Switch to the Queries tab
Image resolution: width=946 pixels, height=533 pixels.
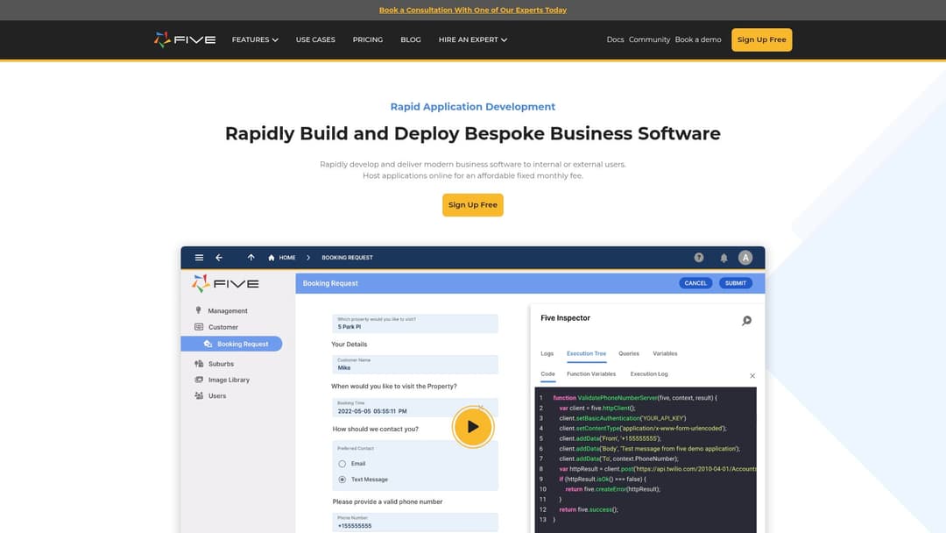629,353
